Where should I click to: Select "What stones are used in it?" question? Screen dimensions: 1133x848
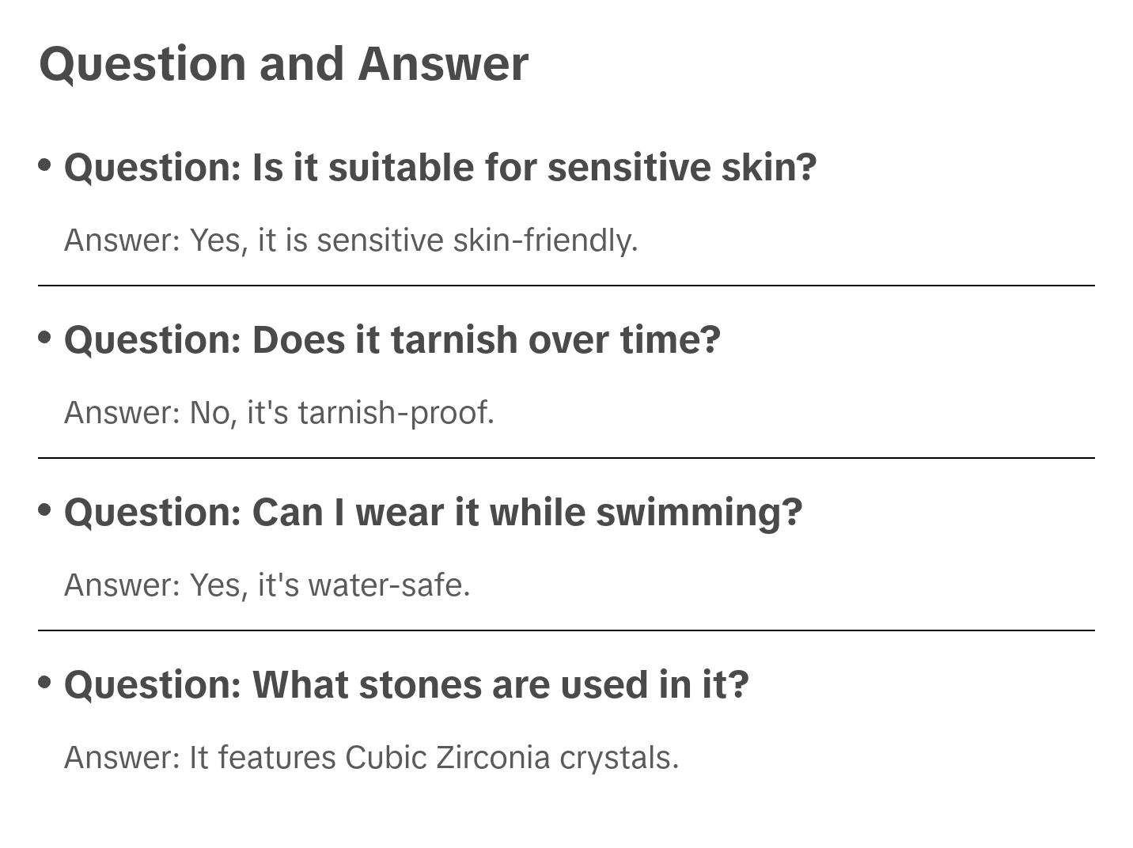pos(406,685)
